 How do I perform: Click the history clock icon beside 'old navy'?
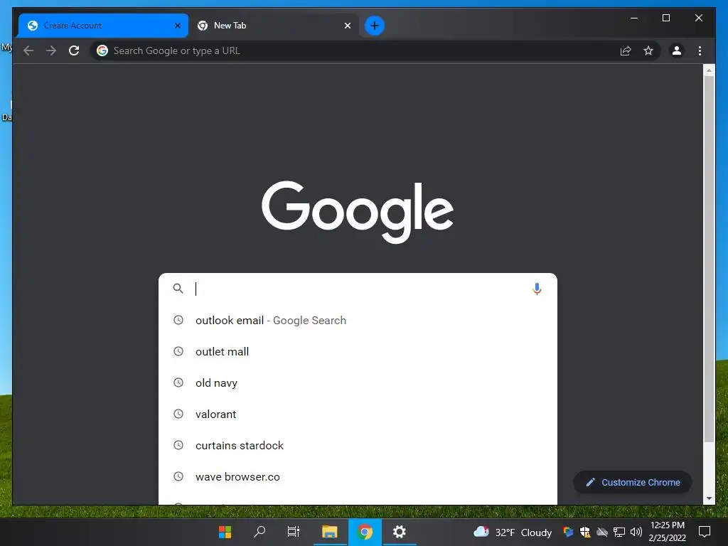pyautogui.click(x=178, y=382)
